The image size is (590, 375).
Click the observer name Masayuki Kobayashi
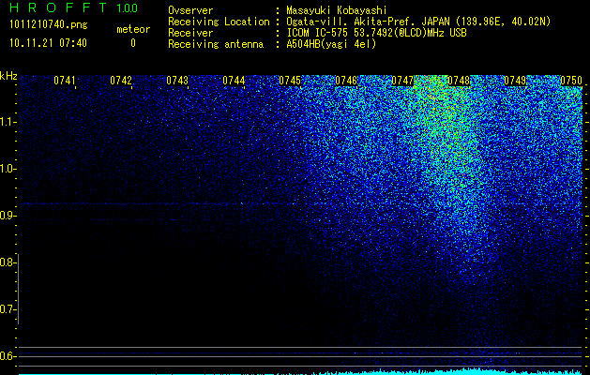[337, 10]
